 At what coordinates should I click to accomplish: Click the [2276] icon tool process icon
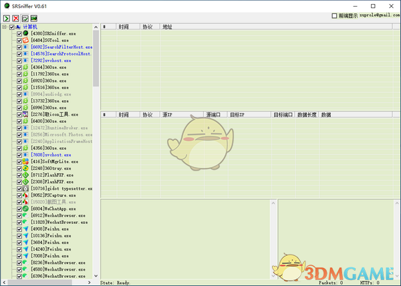pyautogui.click(x=25, y=114)
